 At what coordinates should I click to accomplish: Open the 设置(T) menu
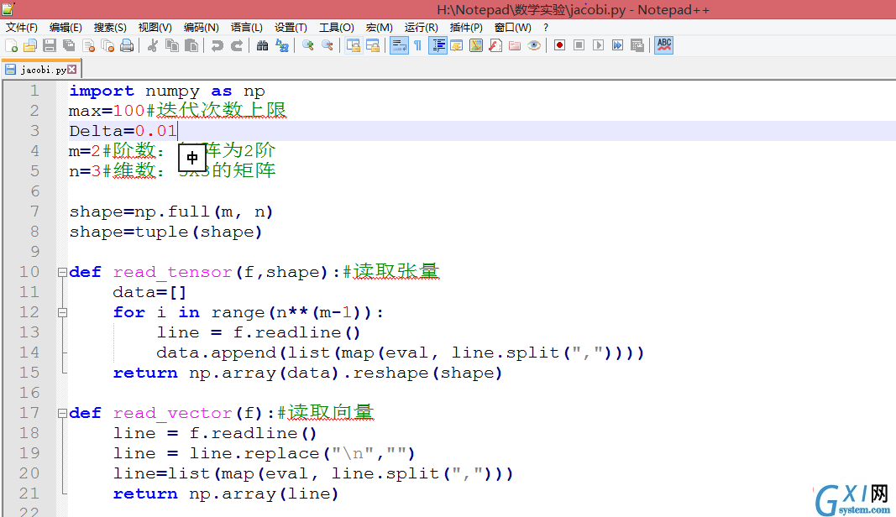coord(291,28)
